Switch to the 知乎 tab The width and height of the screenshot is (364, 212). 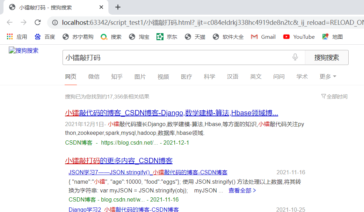(117, 76)
